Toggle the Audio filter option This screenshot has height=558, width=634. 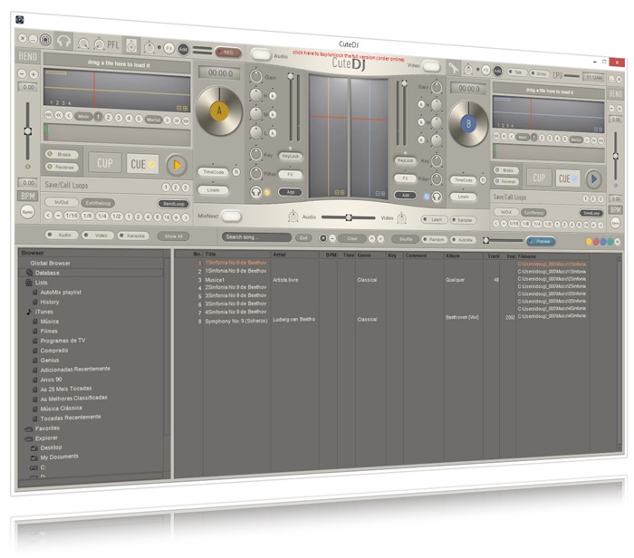(x=62, y=235)
